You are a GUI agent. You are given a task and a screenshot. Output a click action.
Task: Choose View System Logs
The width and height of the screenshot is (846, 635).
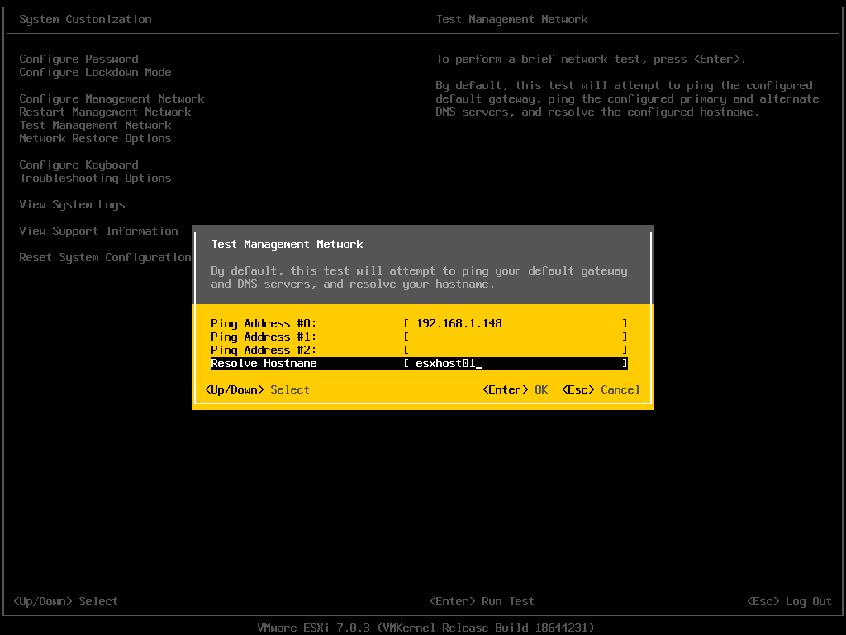point(73,205)
